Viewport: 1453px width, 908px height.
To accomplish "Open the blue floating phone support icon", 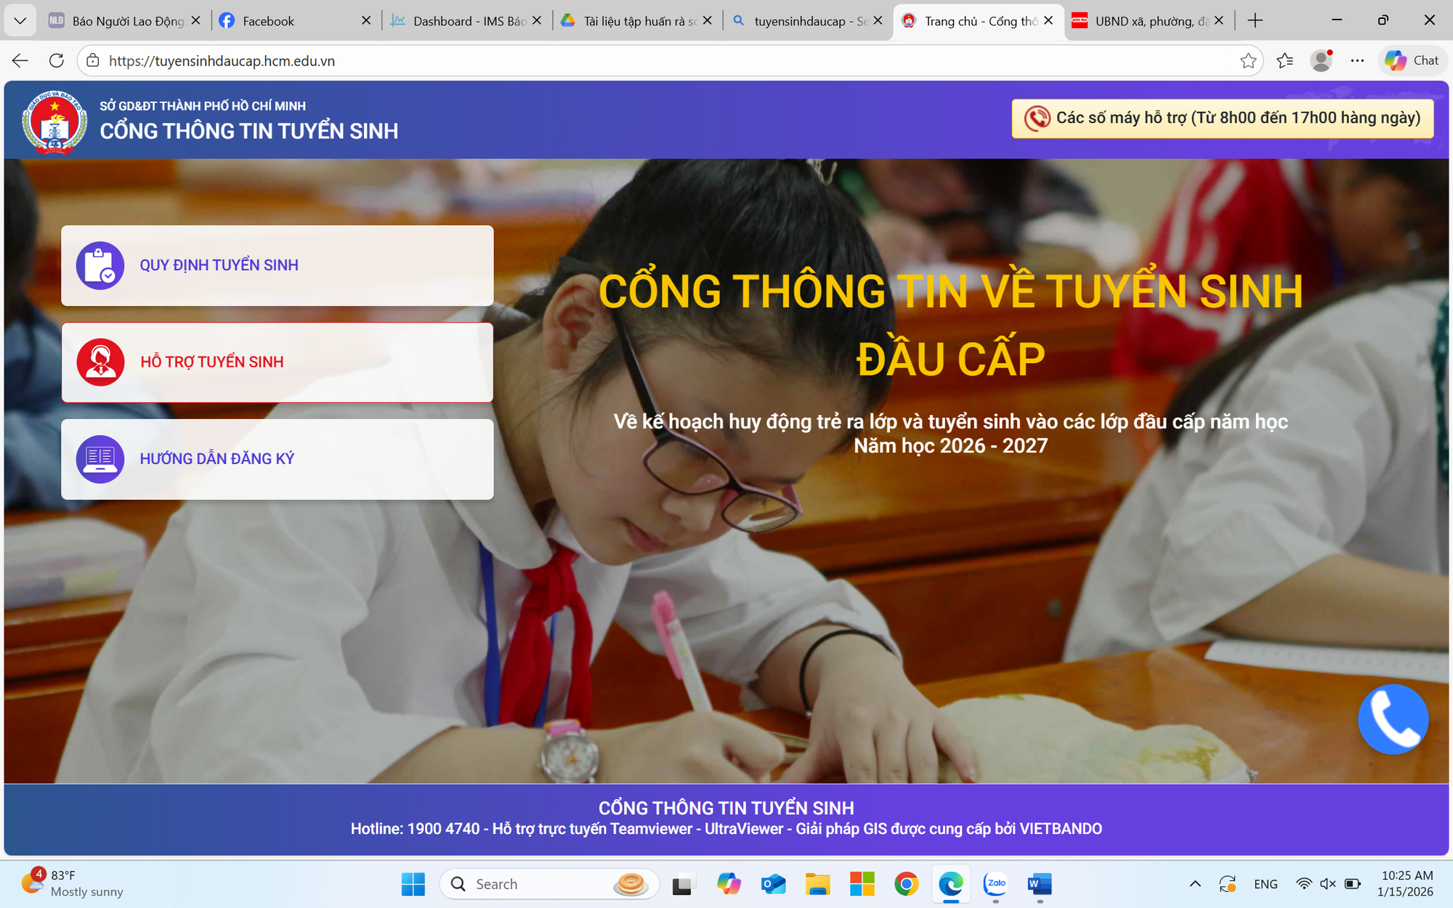I will coord(1393,719).
